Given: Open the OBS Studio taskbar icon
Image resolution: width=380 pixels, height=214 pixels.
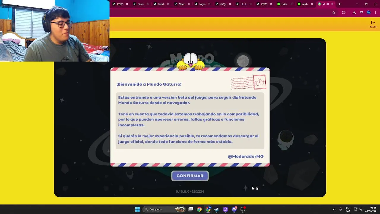Looking at the screenshot, I should [243, 209].
